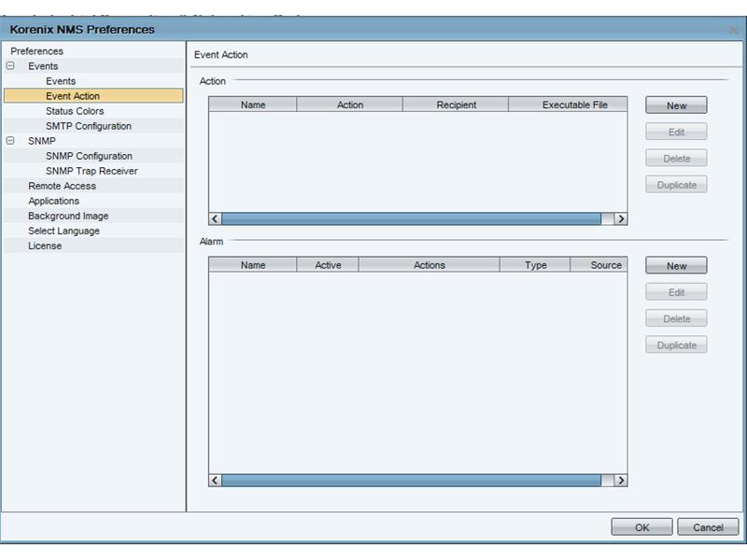Open License page
The height and width of the screenshot is (560, 747).
[45, 245]
